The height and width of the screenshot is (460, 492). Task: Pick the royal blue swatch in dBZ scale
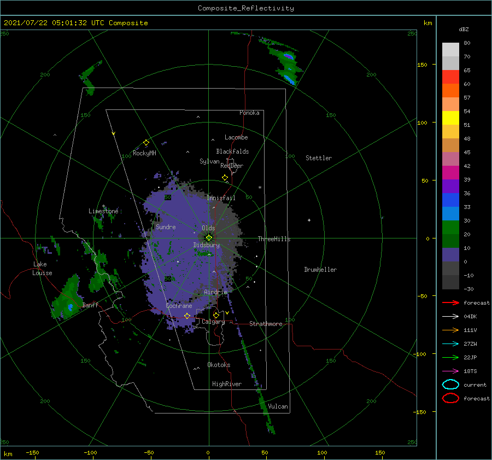point(450,200)
